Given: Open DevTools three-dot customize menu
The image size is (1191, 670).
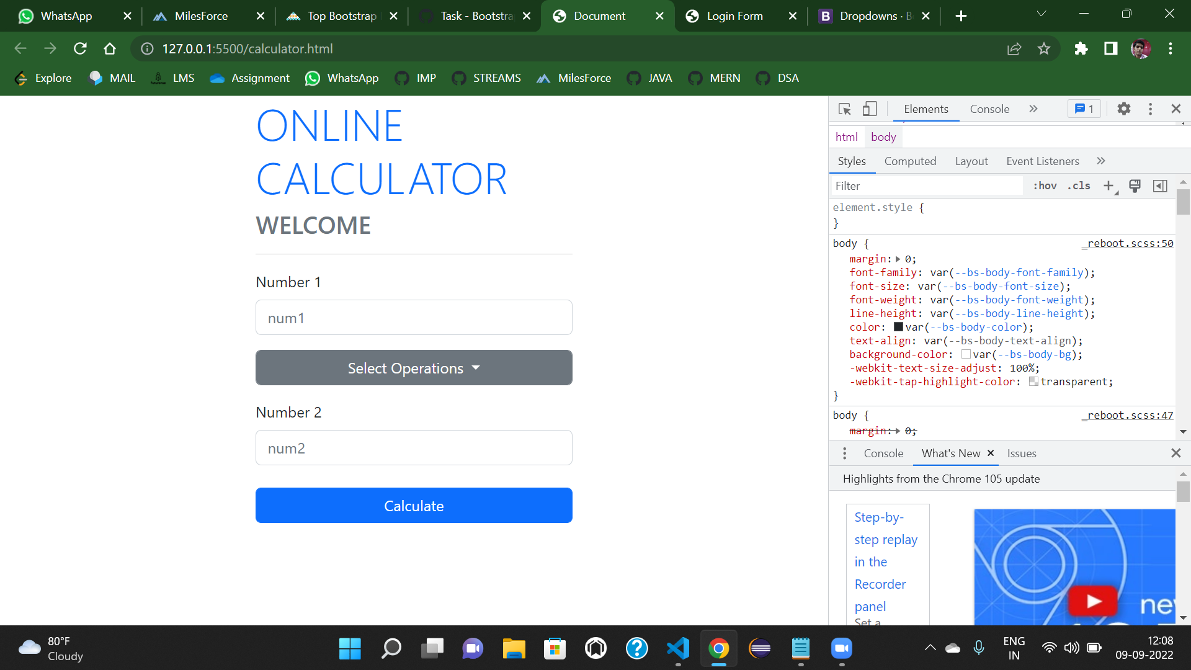Looking at the screenshot, I should pyautogui.click(x=1150, y=109).
